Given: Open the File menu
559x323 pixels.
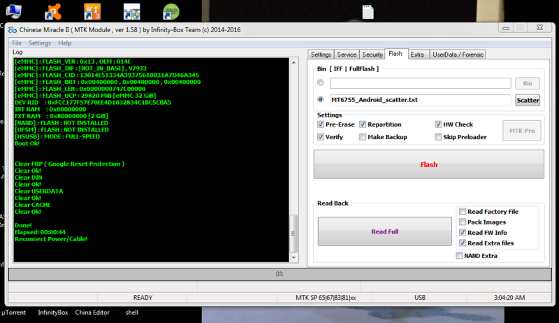Looking at the screenshot, I should point(17,43).
